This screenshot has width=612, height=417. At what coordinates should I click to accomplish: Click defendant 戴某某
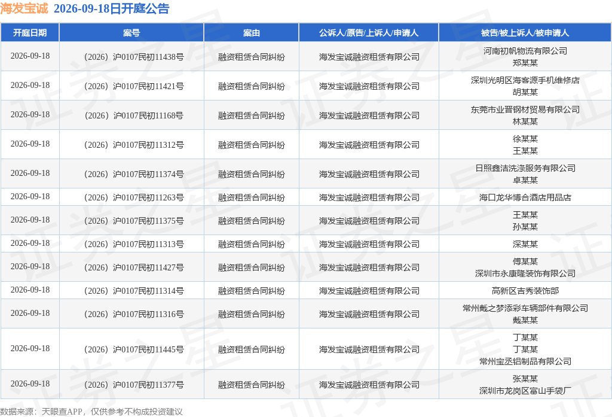point(525,320)
